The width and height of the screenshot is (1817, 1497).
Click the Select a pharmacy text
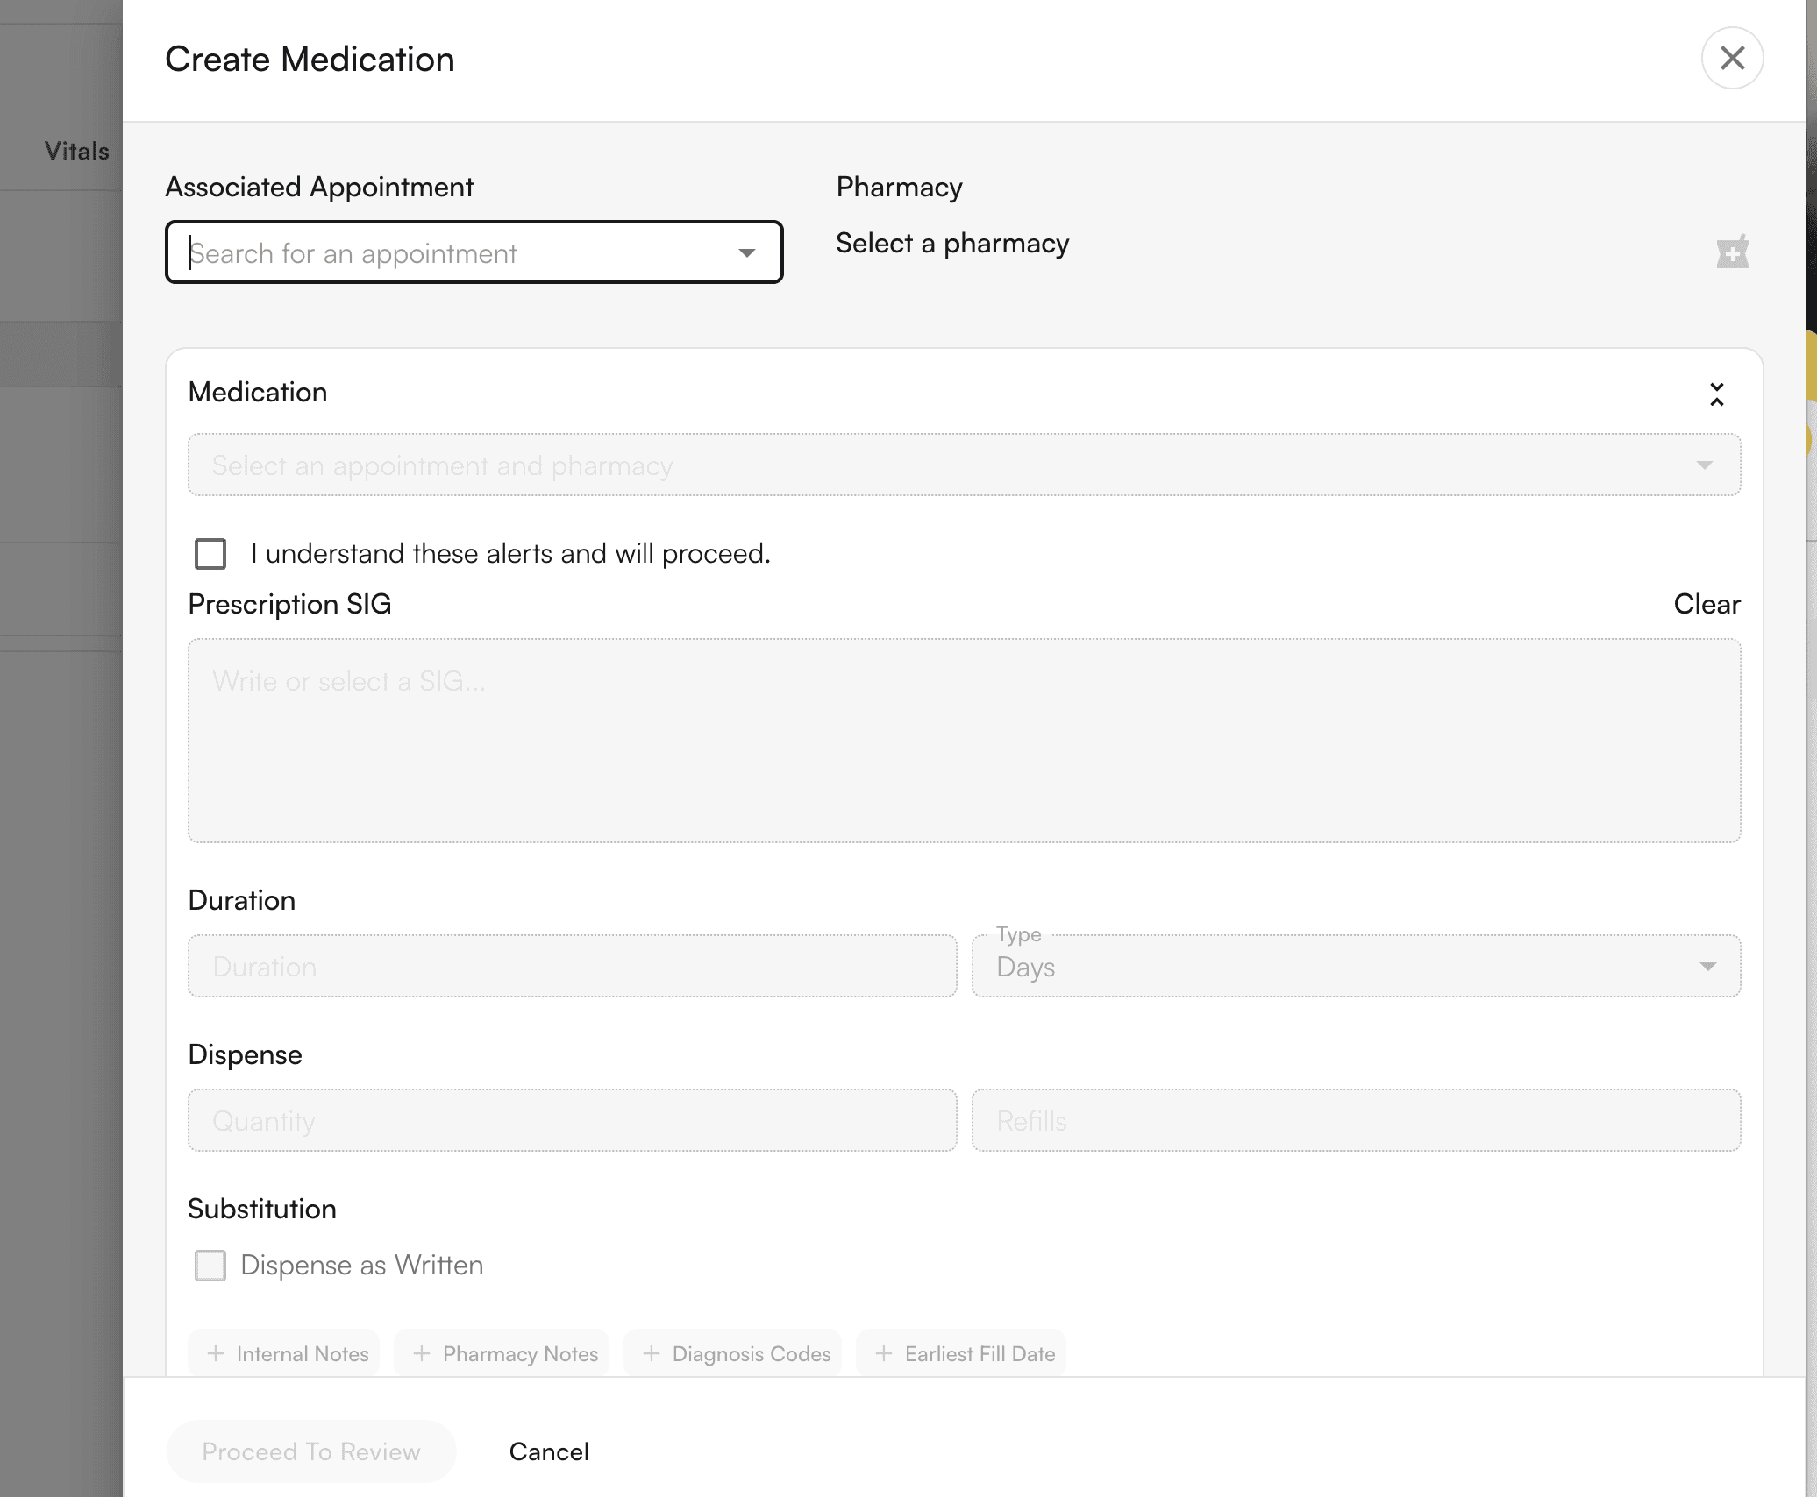pyautogui.click(x=952, y=244)
